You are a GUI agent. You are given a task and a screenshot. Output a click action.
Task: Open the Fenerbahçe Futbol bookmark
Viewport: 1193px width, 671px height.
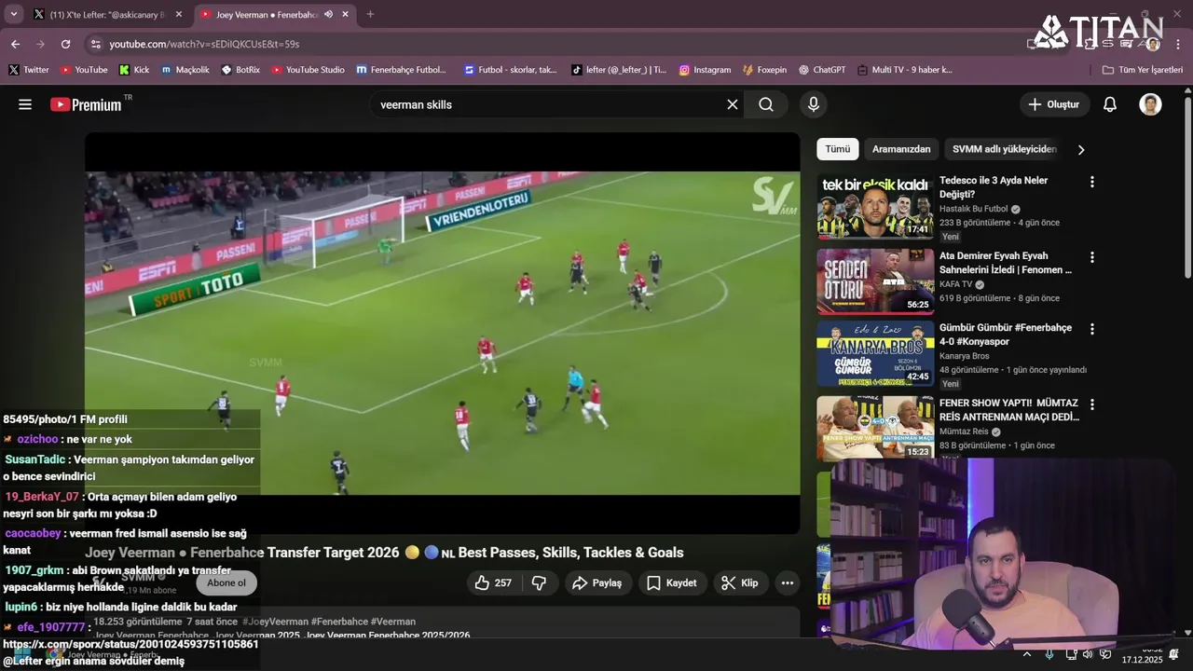402,70
